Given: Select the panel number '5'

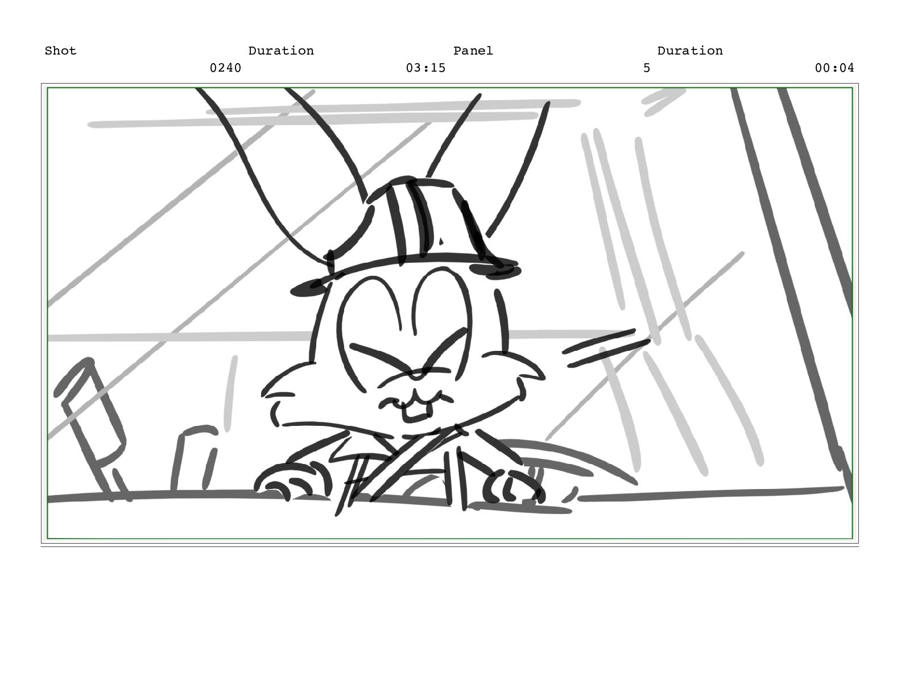Looking at the screenshot, I should click(x=647, y=68).
